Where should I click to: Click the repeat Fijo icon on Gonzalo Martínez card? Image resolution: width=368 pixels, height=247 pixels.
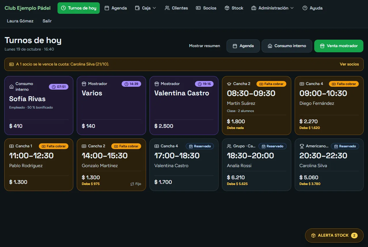[132, 184]
